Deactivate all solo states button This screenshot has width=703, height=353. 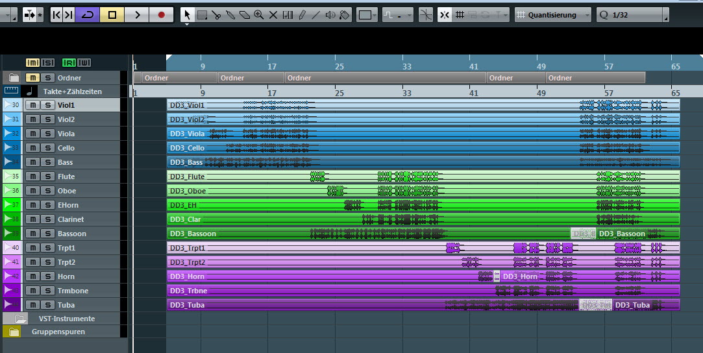[47, 63]
